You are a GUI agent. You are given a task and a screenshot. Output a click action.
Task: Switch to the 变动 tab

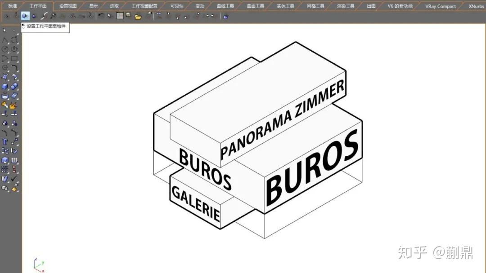pos(200,6)
